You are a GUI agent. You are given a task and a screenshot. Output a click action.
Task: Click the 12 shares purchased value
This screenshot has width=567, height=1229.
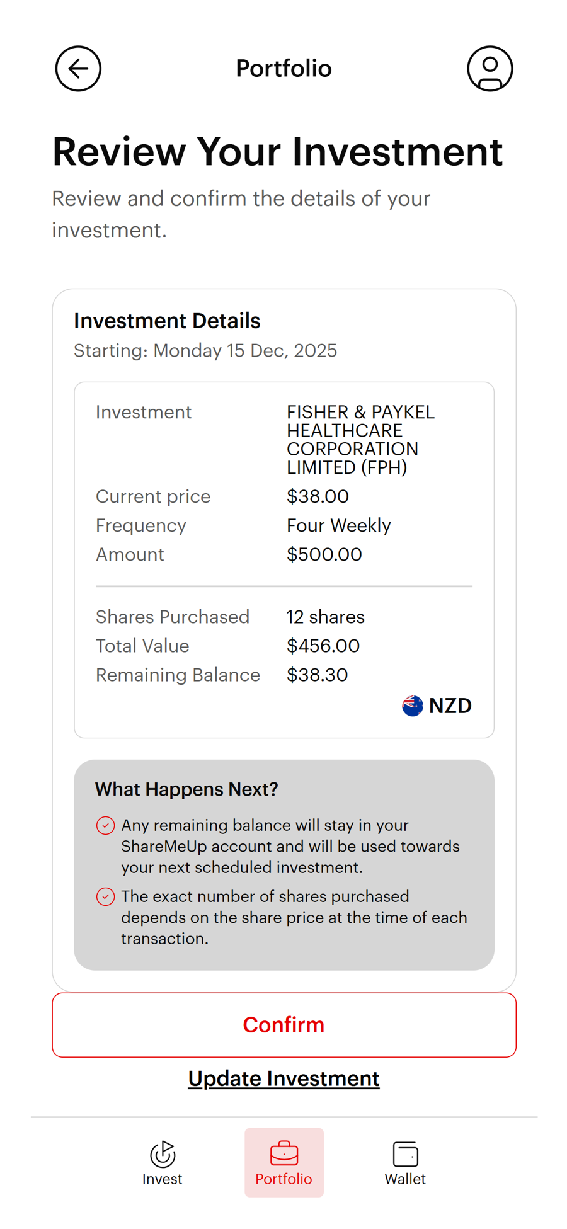(x=325, y=617)
